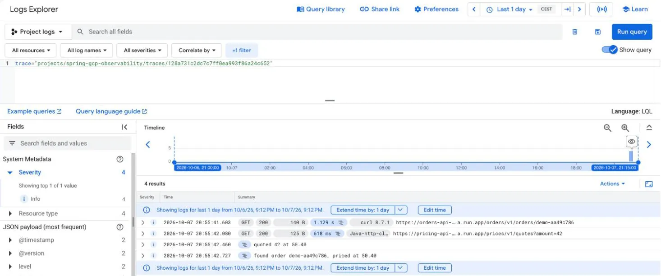The image size is (661, 276).
Task: Click bottom Edit time button
Action: pyautogui.click(x=435, y=268)
